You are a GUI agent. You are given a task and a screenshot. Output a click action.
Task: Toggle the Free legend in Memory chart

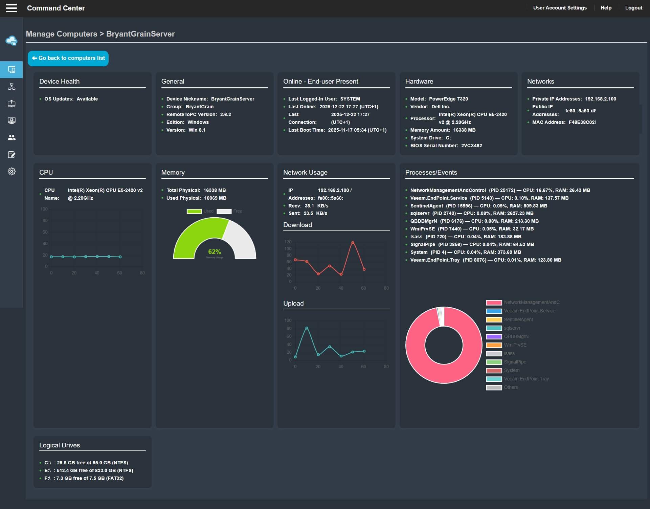pyautogui.click(x=229, y=211)
